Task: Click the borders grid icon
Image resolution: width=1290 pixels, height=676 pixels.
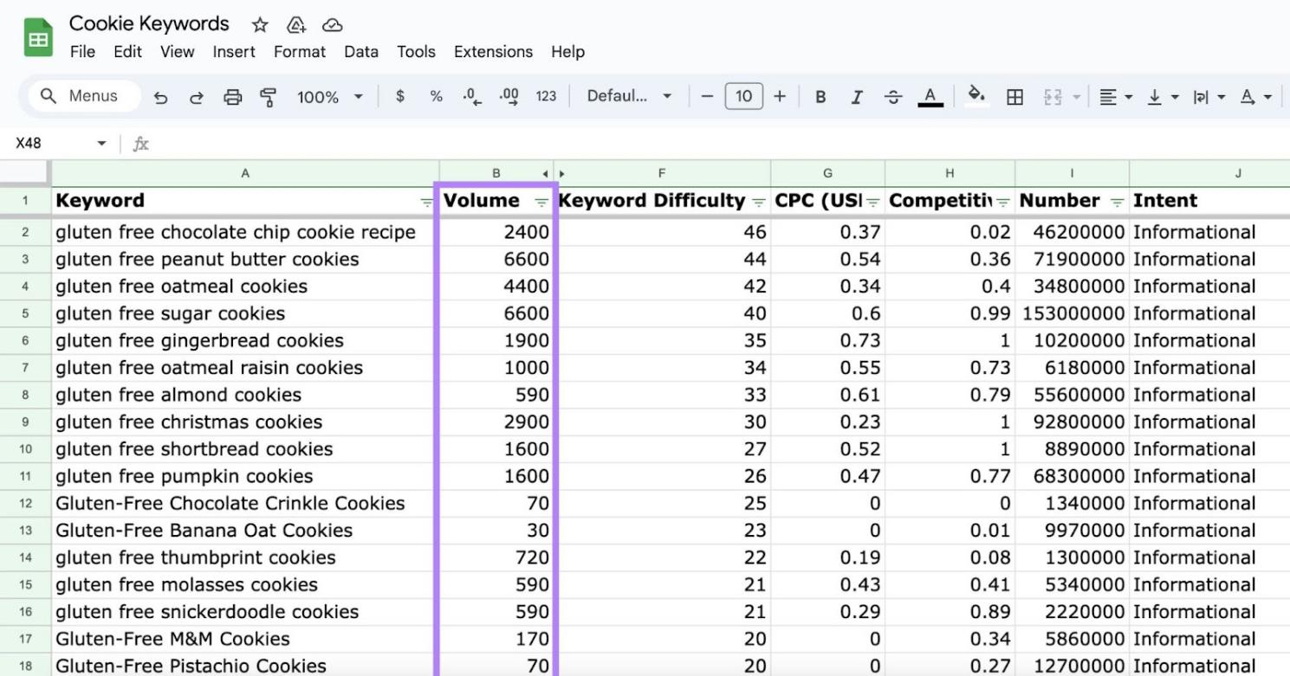Action: [x=1014, y=97]
